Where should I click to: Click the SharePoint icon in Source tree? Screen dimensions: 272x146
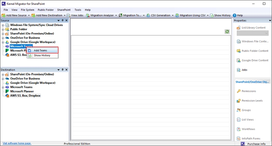[x=7, y=34]
